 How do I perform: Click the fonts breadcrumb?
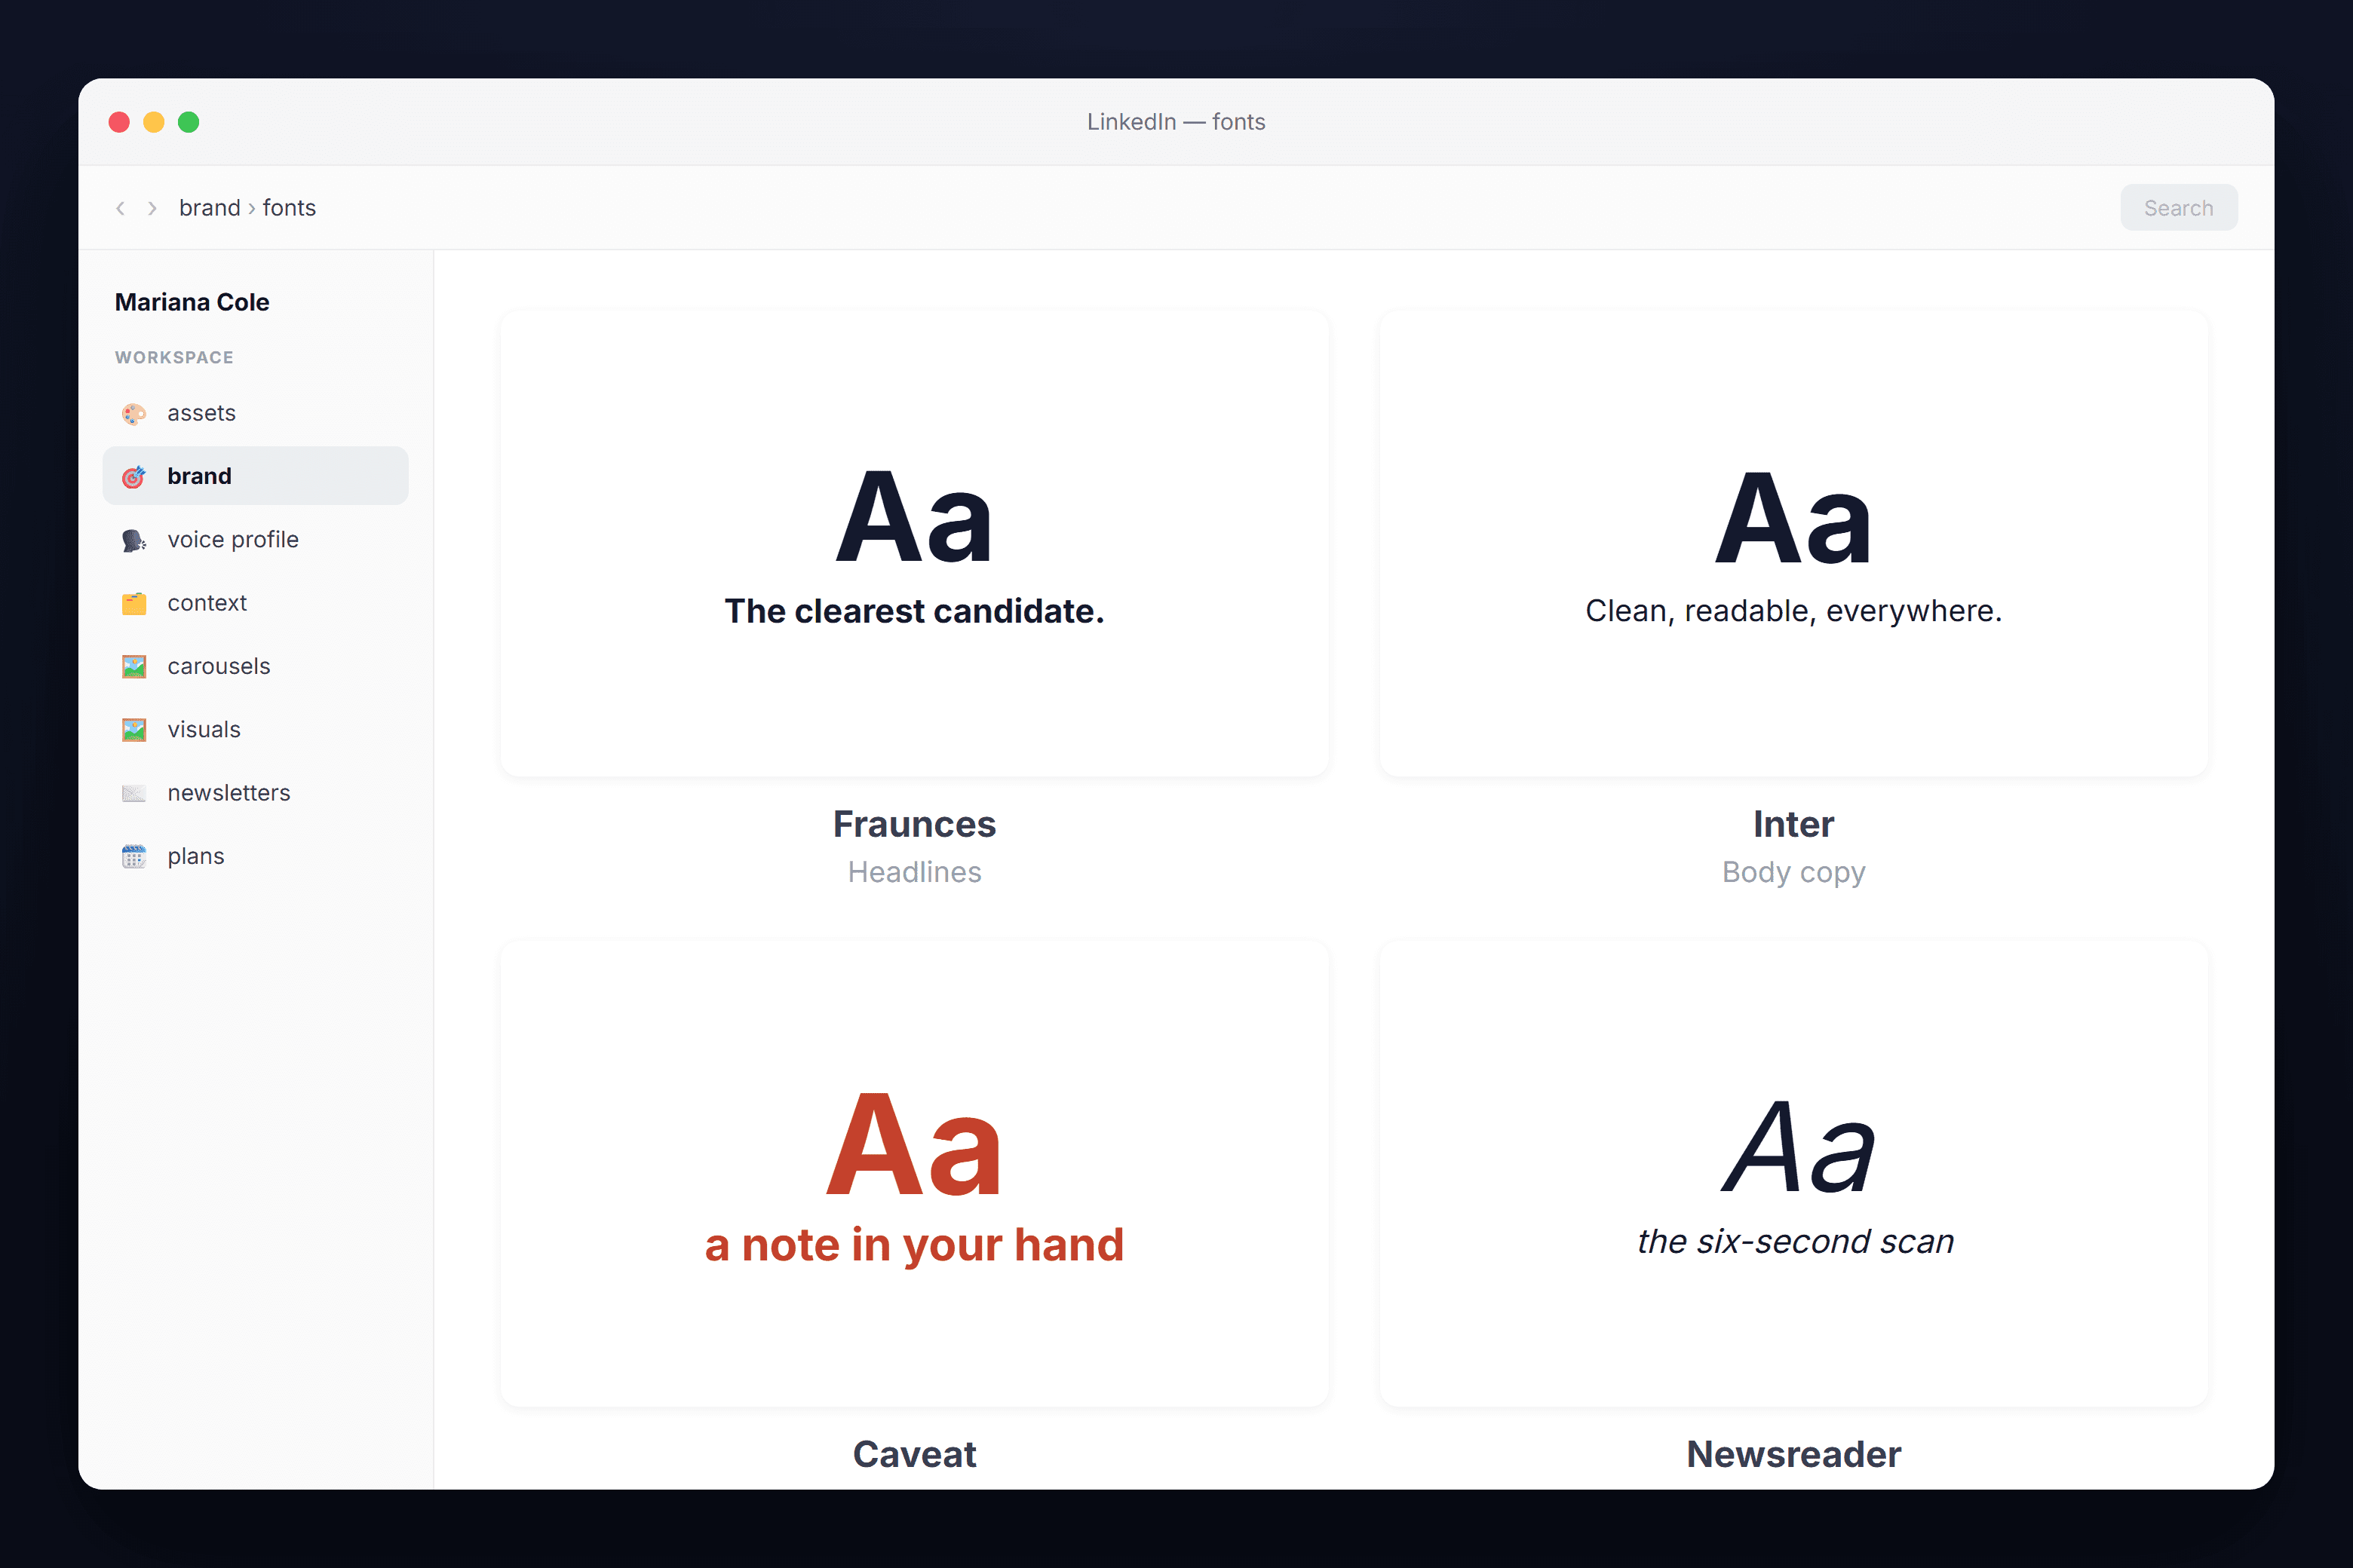tap(289, 208)
